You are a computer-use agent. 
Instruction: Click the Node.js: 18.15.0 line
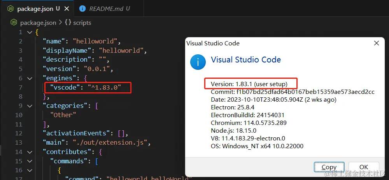(x=233, y=130)
